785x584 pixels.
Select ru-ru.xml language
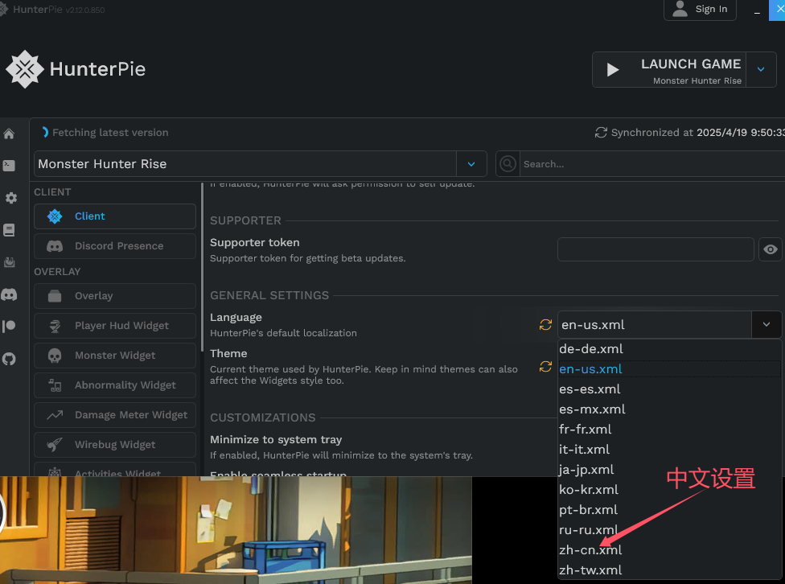pos(669,530)
